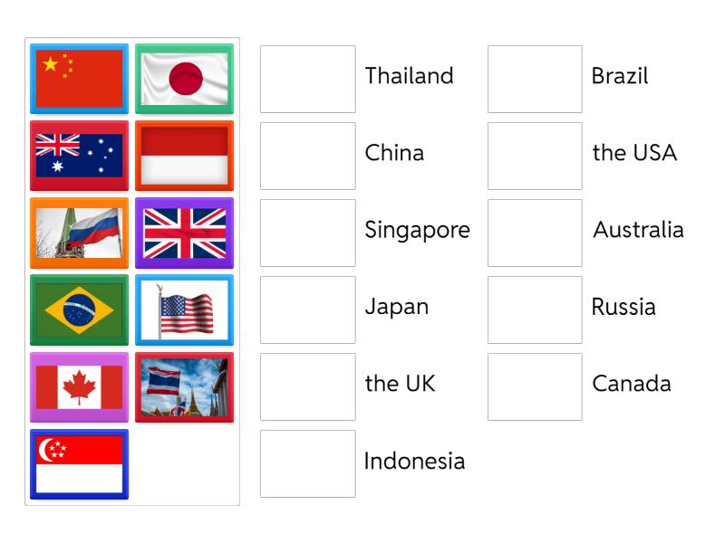The width and height of the screenshot is (725, 543).
Task: Select the Russia flag photo
Action: [79, 233]
